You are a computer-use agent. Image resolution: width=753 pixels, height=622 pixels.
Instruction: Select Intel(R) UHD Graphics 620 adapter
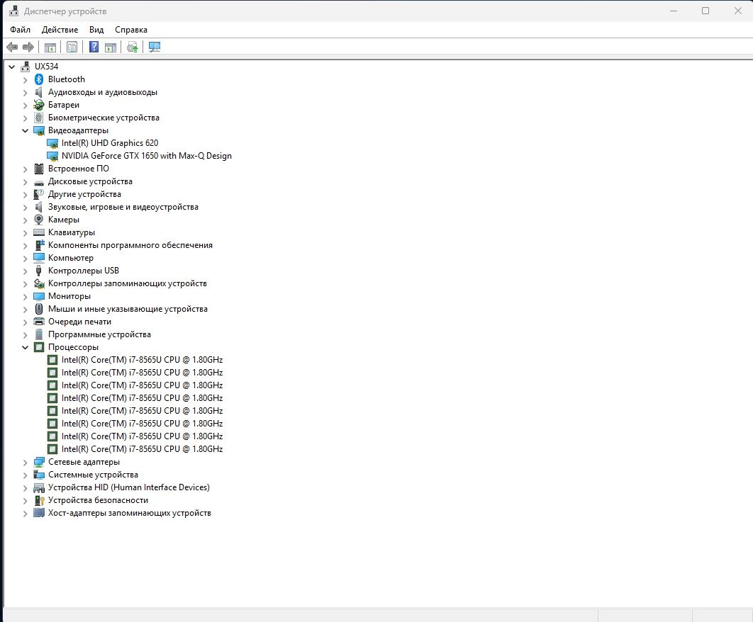110,143
